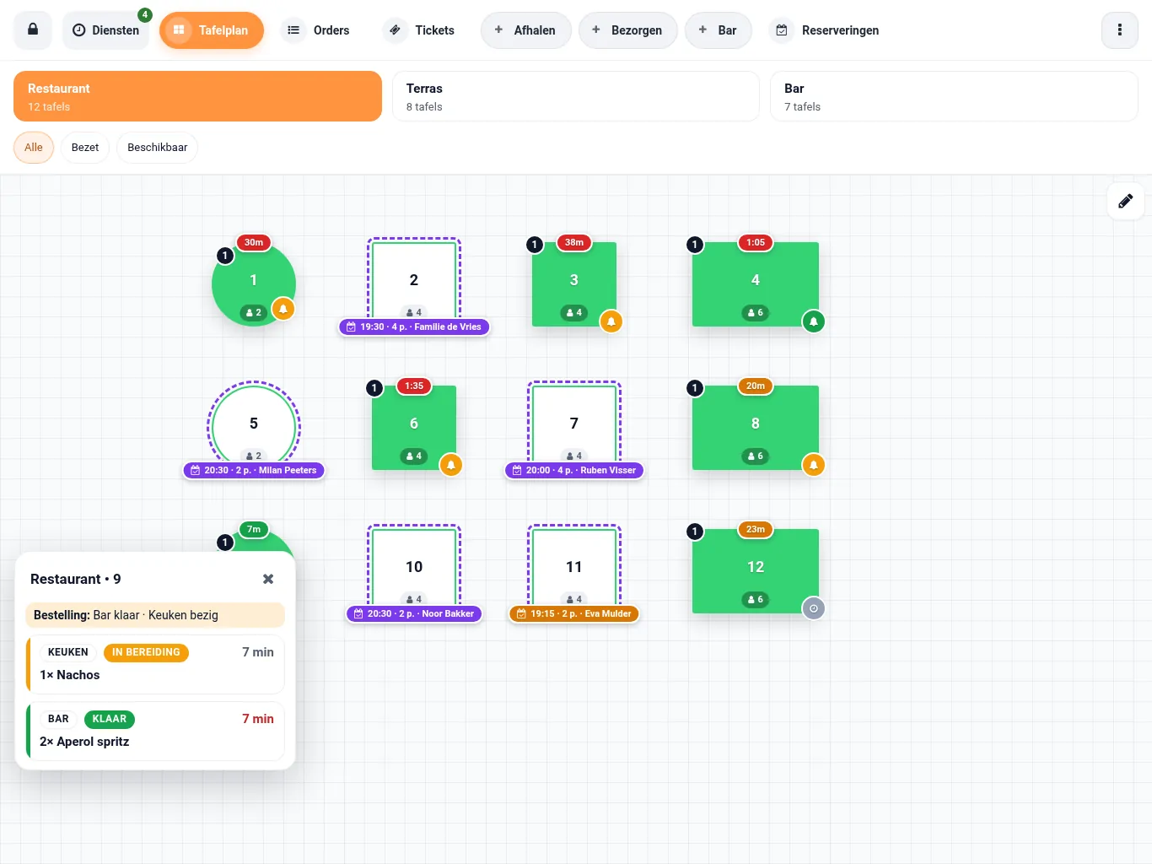
Task: Open the three-dot more options menu
Action: tap(1120, 30)
